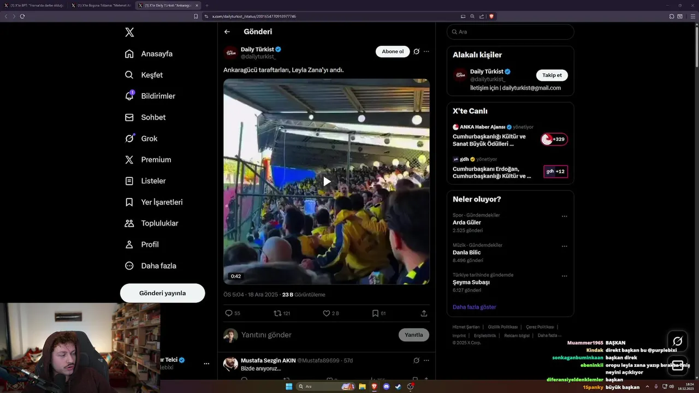Screen dimensions: 699x393
Task: Play the Ankaragücü video
Action: coord(327,182)
